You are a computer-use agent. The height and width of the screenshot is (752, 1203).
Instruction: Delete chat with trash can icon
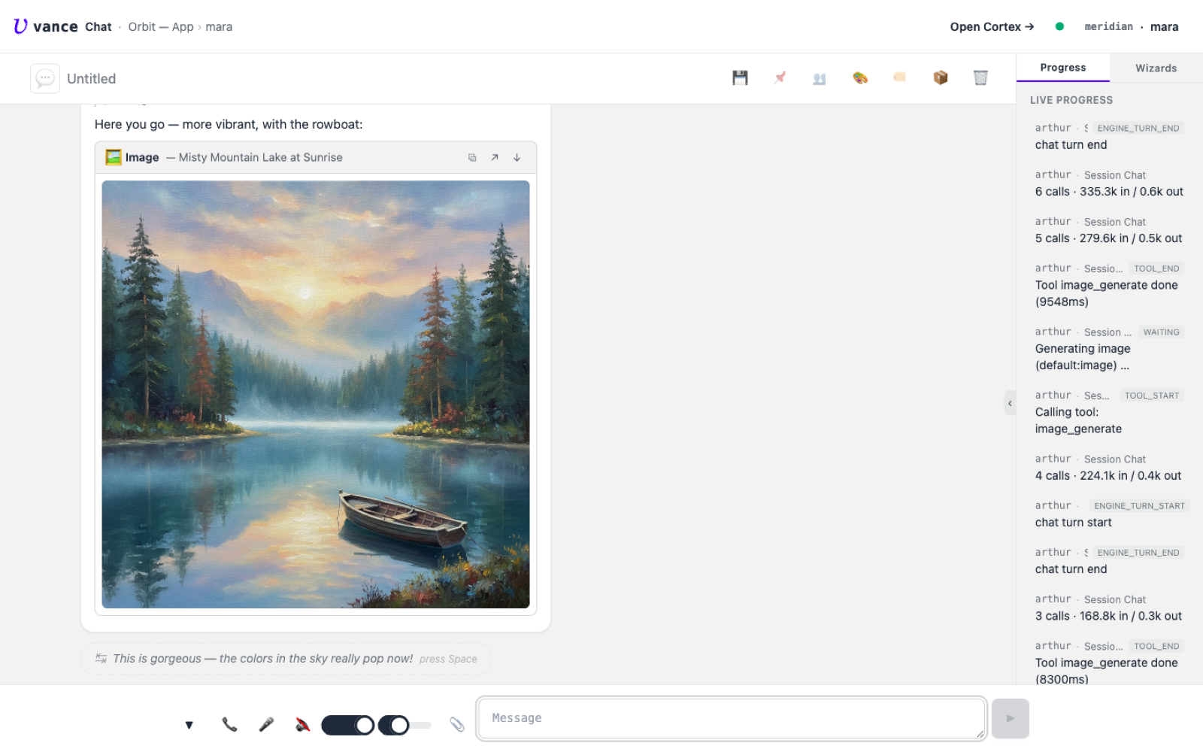click(980, 77)
